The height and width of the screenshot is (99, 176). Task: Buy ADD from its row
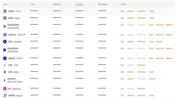[122, 65]
